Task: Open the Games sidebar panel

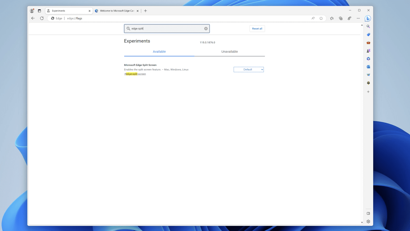Action: (x=368, y=51)
